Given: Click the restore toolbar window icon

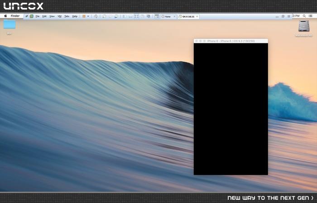Looking at the screenshot, I should point(283,16).
